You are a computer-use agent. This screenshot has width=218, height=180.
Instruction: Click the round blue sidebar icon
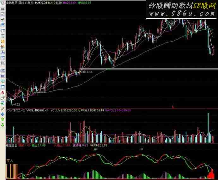coord(3,52)
